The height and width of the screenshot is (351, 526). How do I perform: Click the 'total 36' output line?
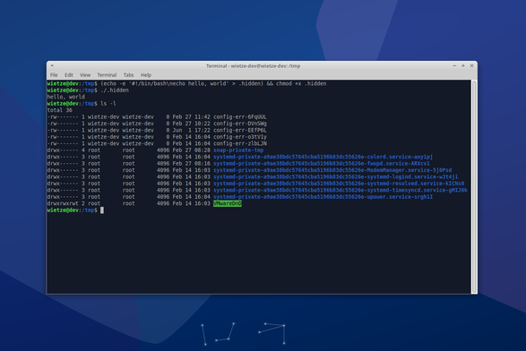(x=60, y=110)
